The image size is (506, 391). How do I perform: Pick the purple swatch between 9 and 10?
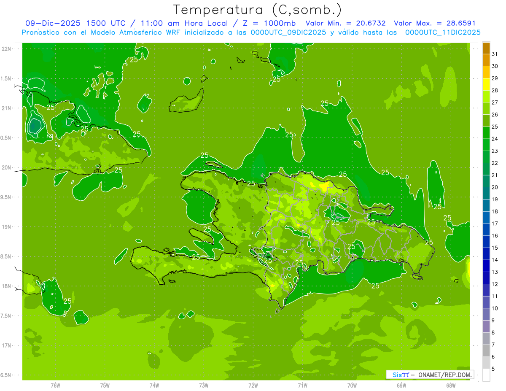click(486, 314)
